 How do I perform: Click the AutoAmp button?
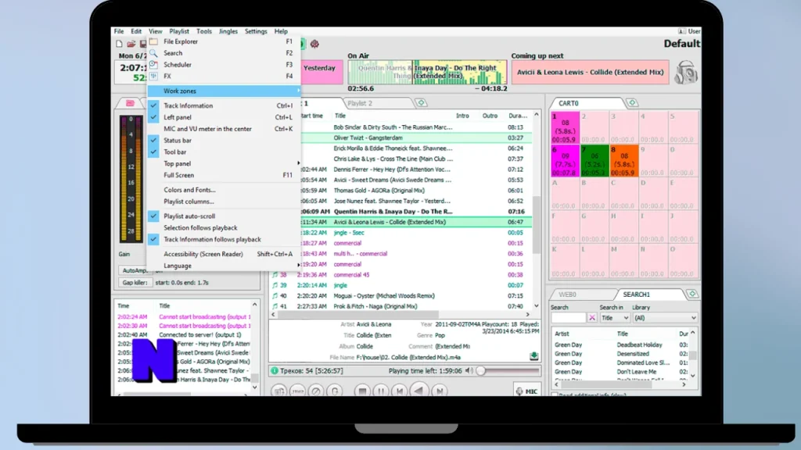pyautogui.click(x=135, y=270)
